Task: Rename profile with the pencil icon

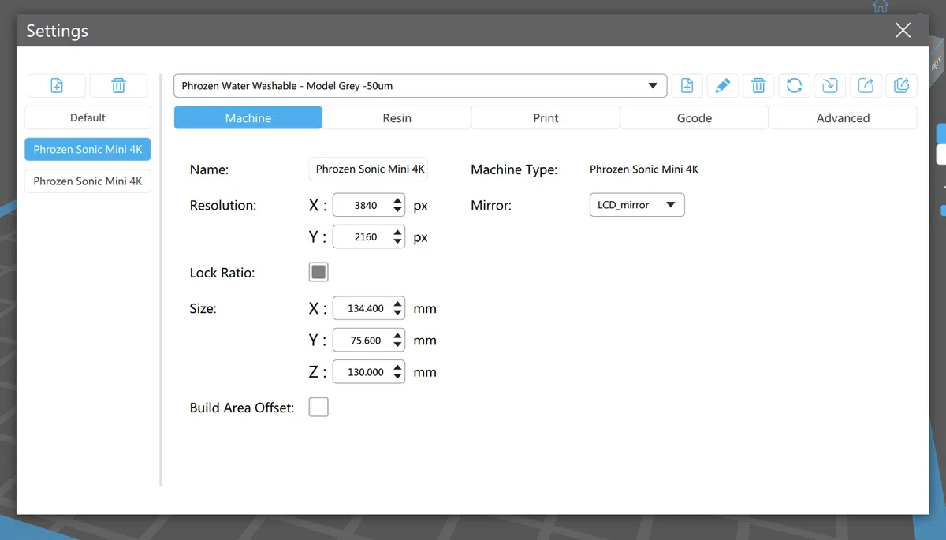Action: pyautogui.click(x=723, y=86)
